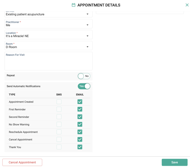Enable SMS for Appointment Created

pyautogui.click(x=59, y=102)
